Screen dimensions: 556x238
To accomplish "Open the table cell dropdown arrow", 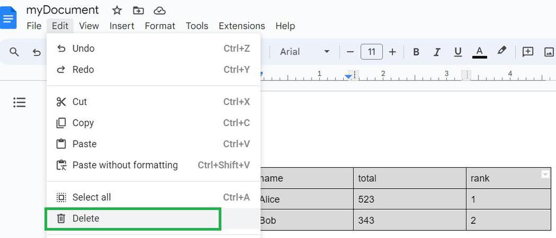I will point(545,174).
